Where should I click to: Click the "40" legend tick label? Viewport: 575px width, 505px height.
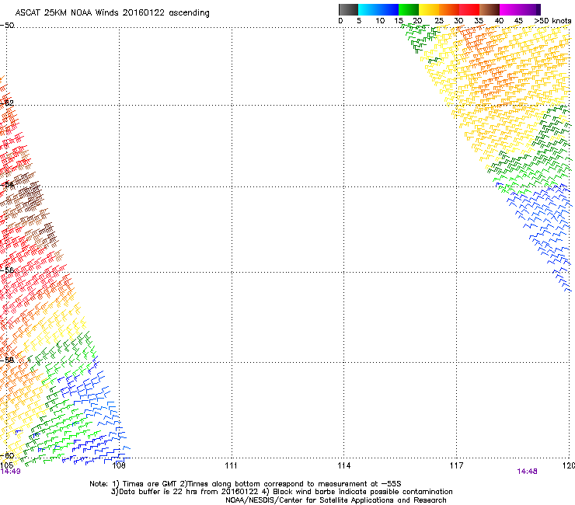click(x=499, y=21)
